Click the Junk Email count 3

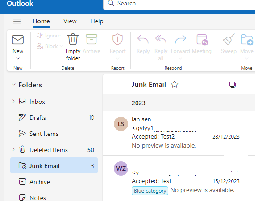tap(92, 166)
